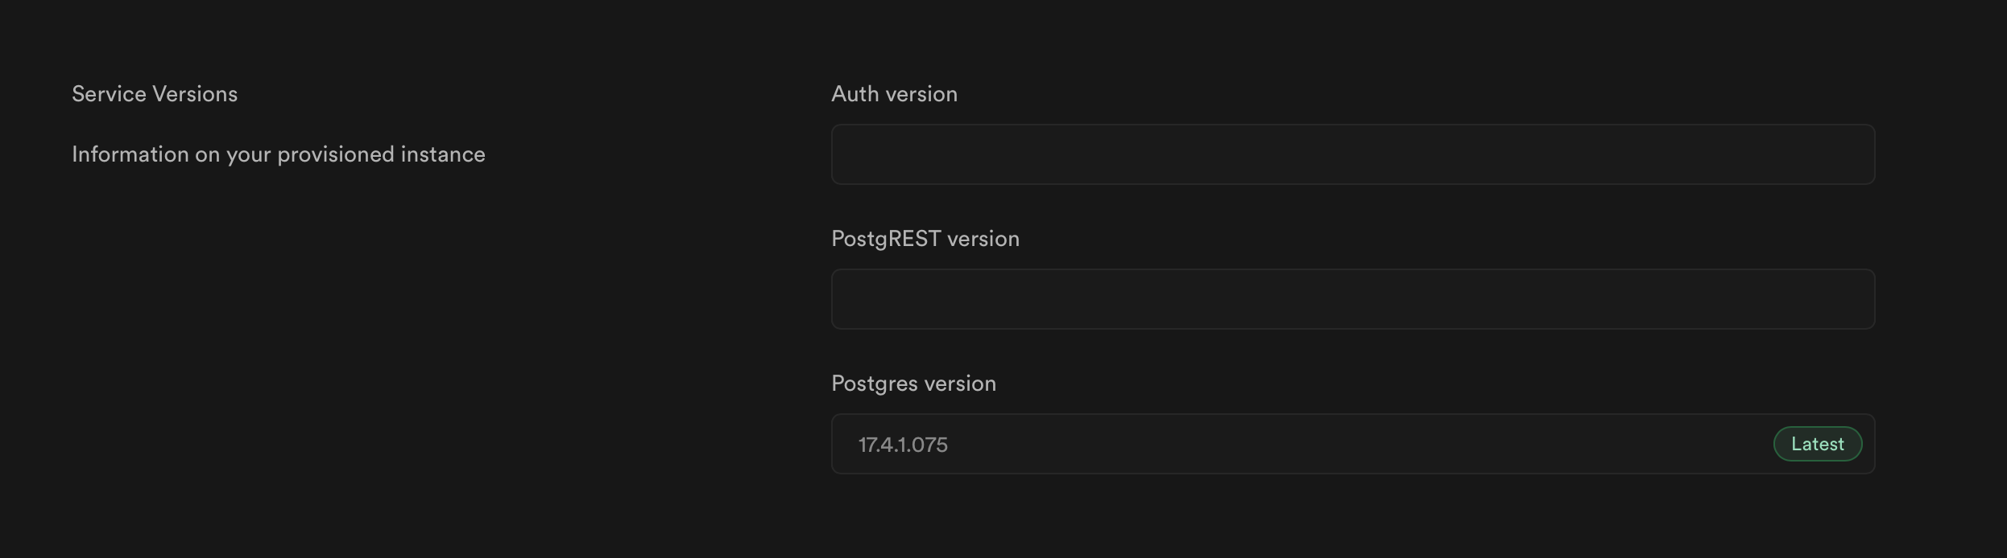Click the word "Versions" in the section title
The width and height of the screenshot is (2007, 558).
pyautogui.click(x=195, y=94)
